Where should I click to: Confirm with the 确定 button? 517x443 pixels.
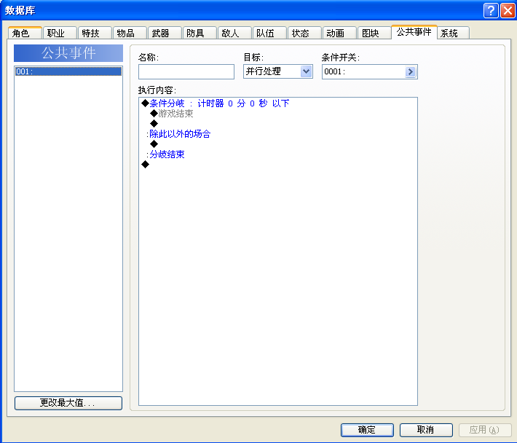click(367, 430)
